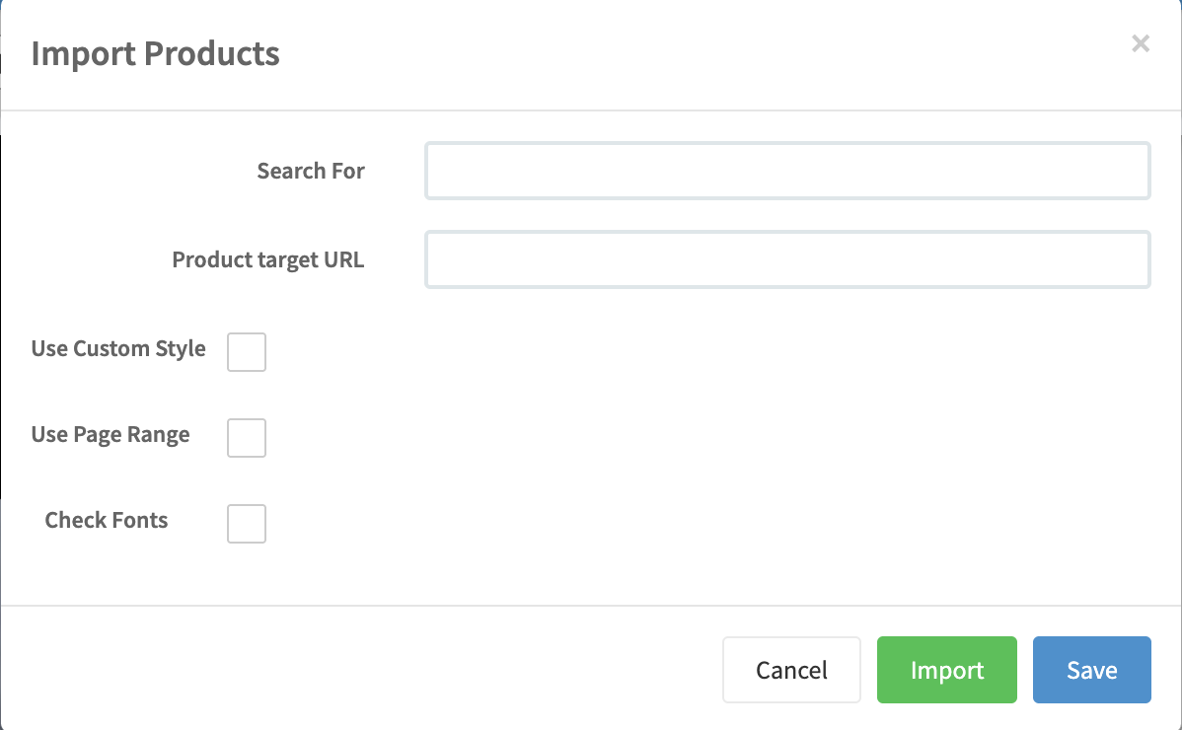Close the Import Products dialog with X
The image size is (1182, 730).
click(x=1141, y=43)
